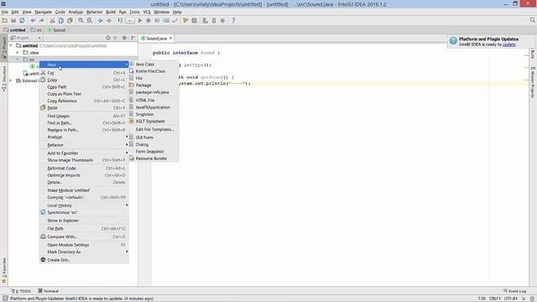Click Find Usages in context menu
Viewport: 537px width, 302px height.
point(84,116)
